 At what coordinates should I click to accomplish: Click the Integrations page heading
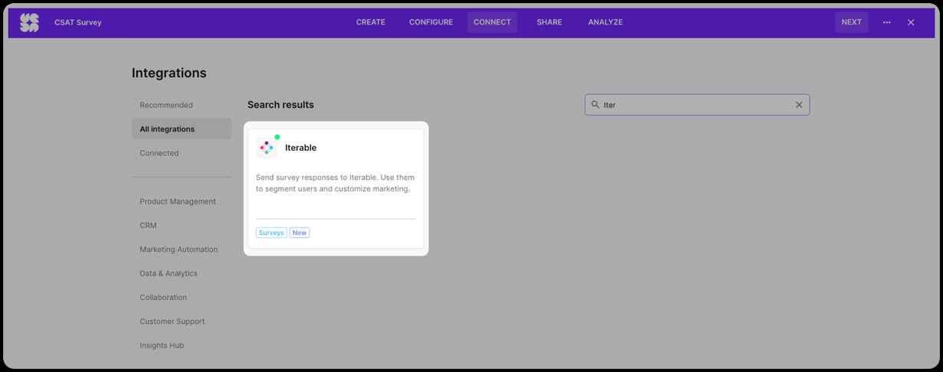(169, 73)
